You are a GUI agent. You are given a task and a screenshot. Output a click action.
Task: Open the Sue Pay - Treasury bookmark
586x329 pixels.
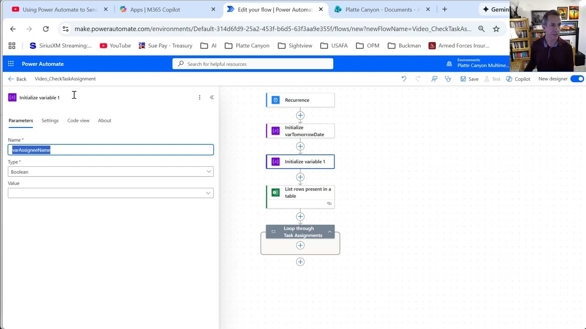[x=165, y=46]
